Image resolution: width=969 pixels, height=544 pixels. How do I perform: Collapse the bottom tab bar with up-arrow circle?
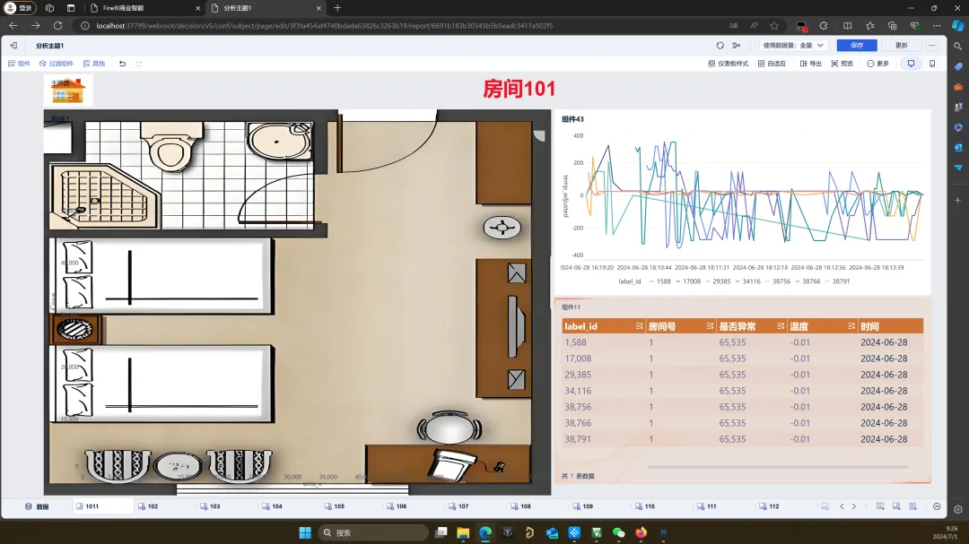[x=937, y=506]
